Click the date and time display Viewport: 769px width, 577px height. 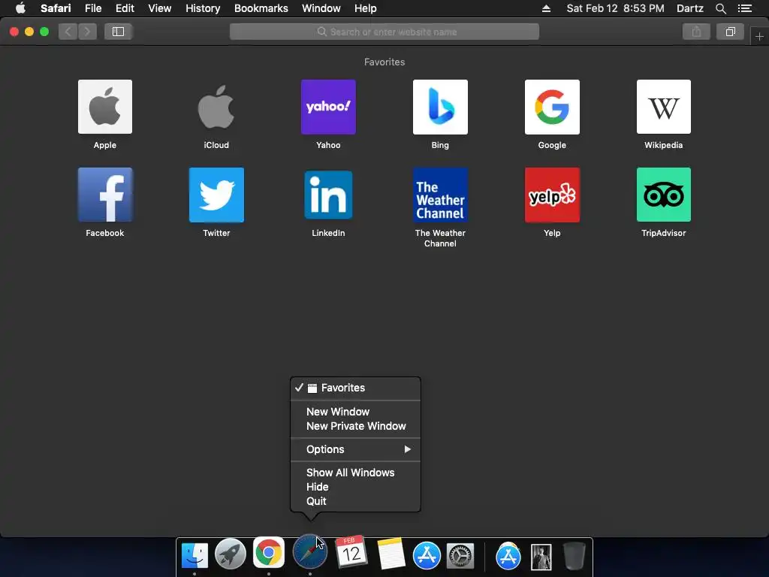(x=616, y=8)
